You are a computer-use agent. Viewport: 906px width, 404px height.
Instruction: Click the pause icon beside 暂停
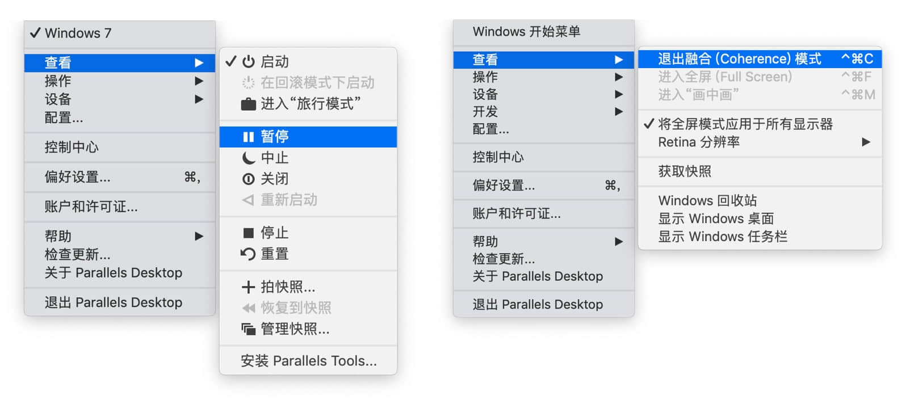point(248,137)
